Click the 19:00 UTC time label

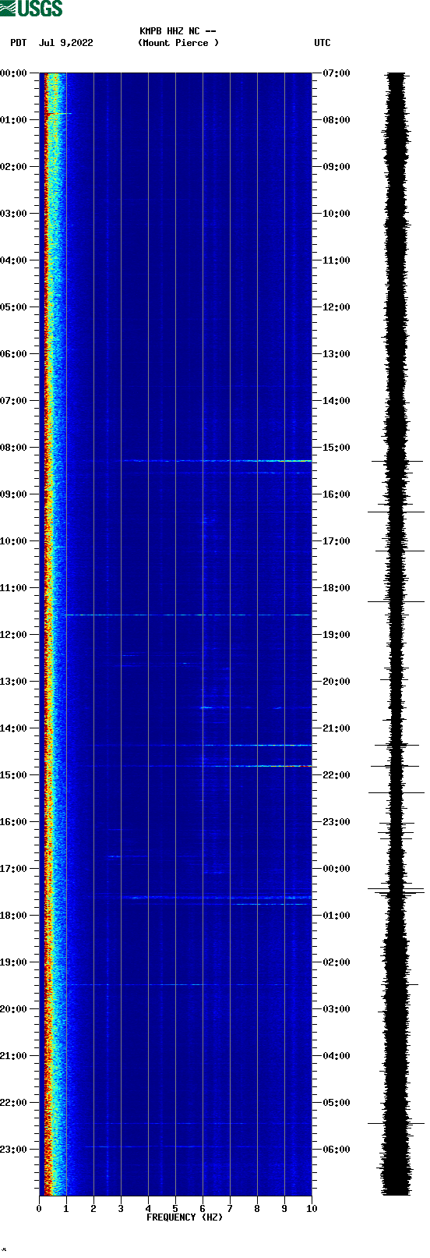337,635
